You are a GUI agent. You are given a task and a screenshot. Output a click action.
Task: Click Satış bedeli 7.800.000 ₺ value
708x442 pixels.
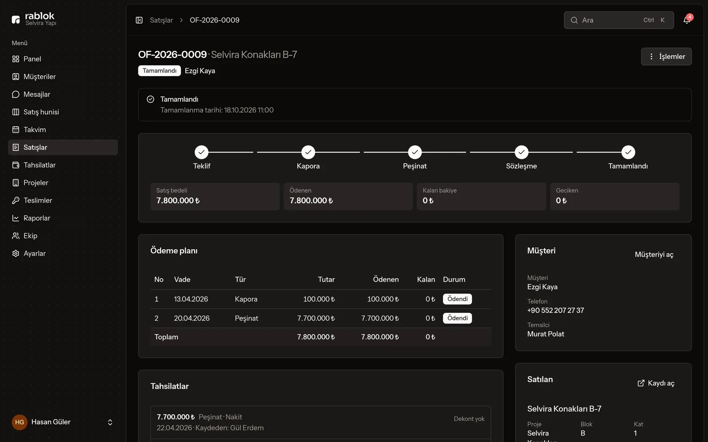[178, 201]
